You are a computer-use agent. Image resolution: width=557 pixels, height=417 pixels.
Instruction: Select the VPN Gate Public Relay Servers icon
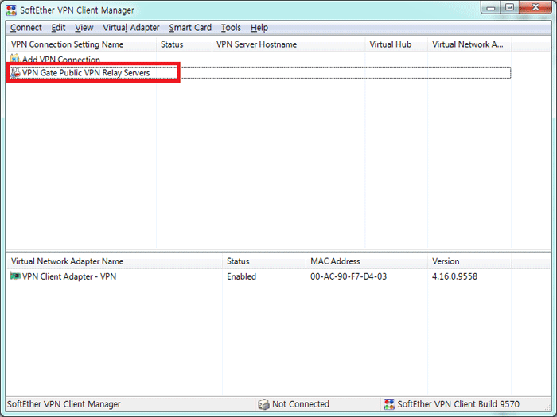pyautogui.click(x=15, y=73)
